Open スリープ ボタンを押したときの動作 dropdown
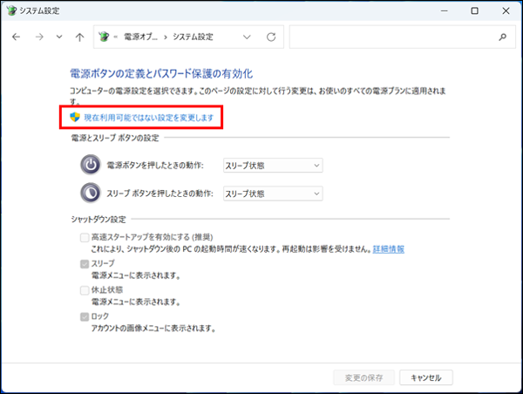The width and height of the screenshot is (523, 394). tap(272, 194)
